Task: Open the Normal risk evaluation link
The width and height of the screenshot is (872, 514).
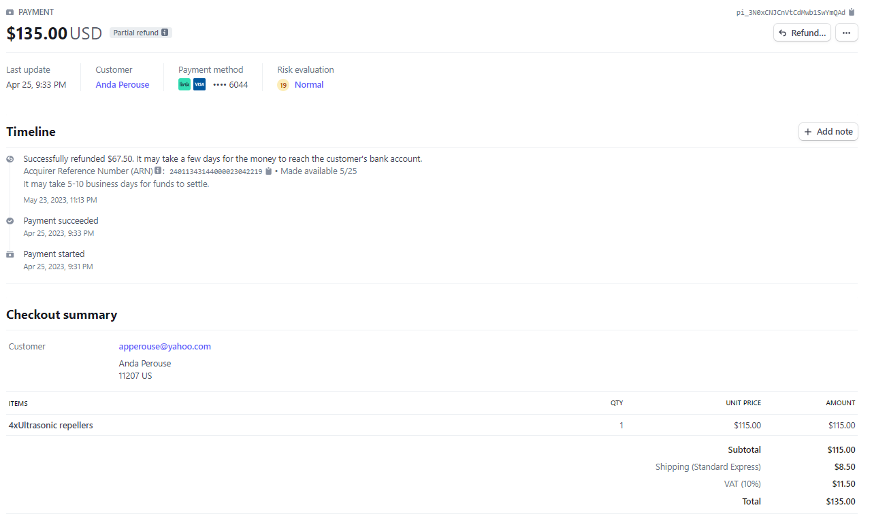Action: pos(309,85)
